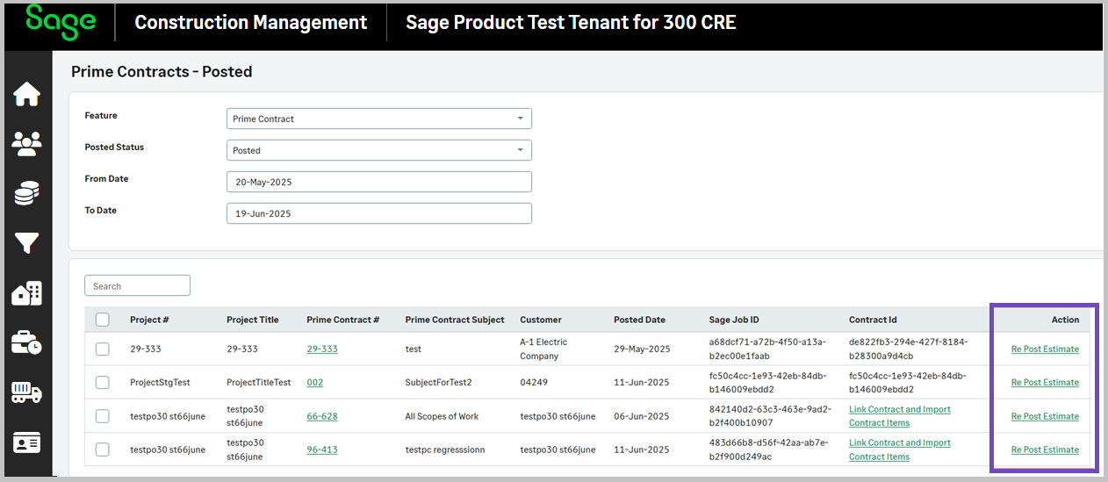This screenshot has height=482, width=1108.
Task: Sort by the Sage Job ID column header
Action: click(x=734, y=320)
